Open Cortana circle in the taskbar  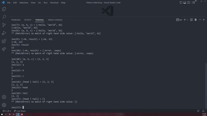click(10, 114)
